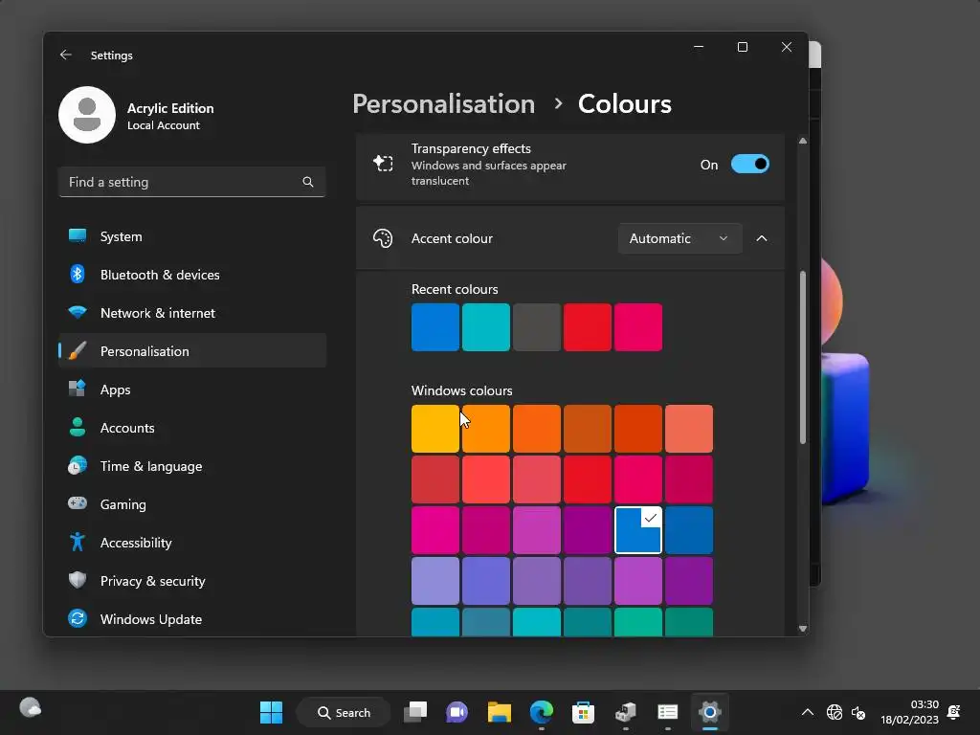
Task: Launch Microsoft Edge from the taskbar
Action: point(542,712)
